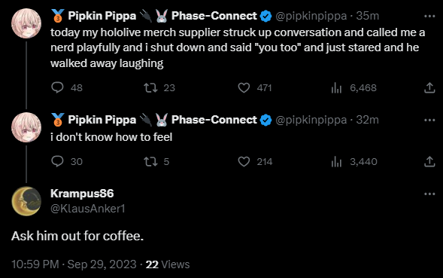Viewport: 443px width, 278px height.
Task: Retweet the post with 5 reposts
Action: pos(150,162)
